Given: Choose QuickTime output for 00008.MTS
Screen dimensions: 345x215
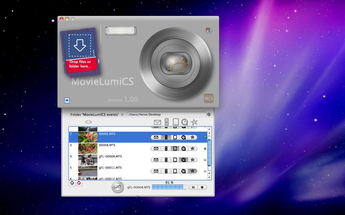Looking at the screenshot, I should pos(184,148).
